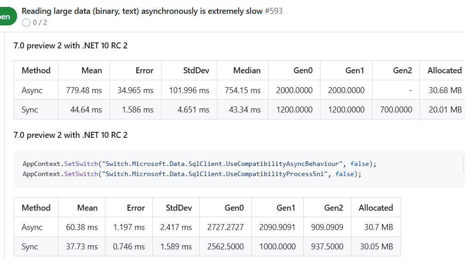
Task: Click the 2727.2727 Gen0 value
Action: point(225,227)
